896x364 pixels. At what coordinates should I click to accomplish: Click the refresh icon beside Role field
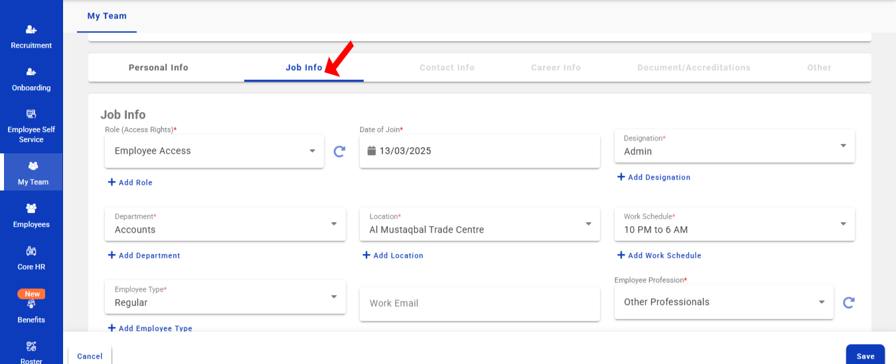[339, 151]
